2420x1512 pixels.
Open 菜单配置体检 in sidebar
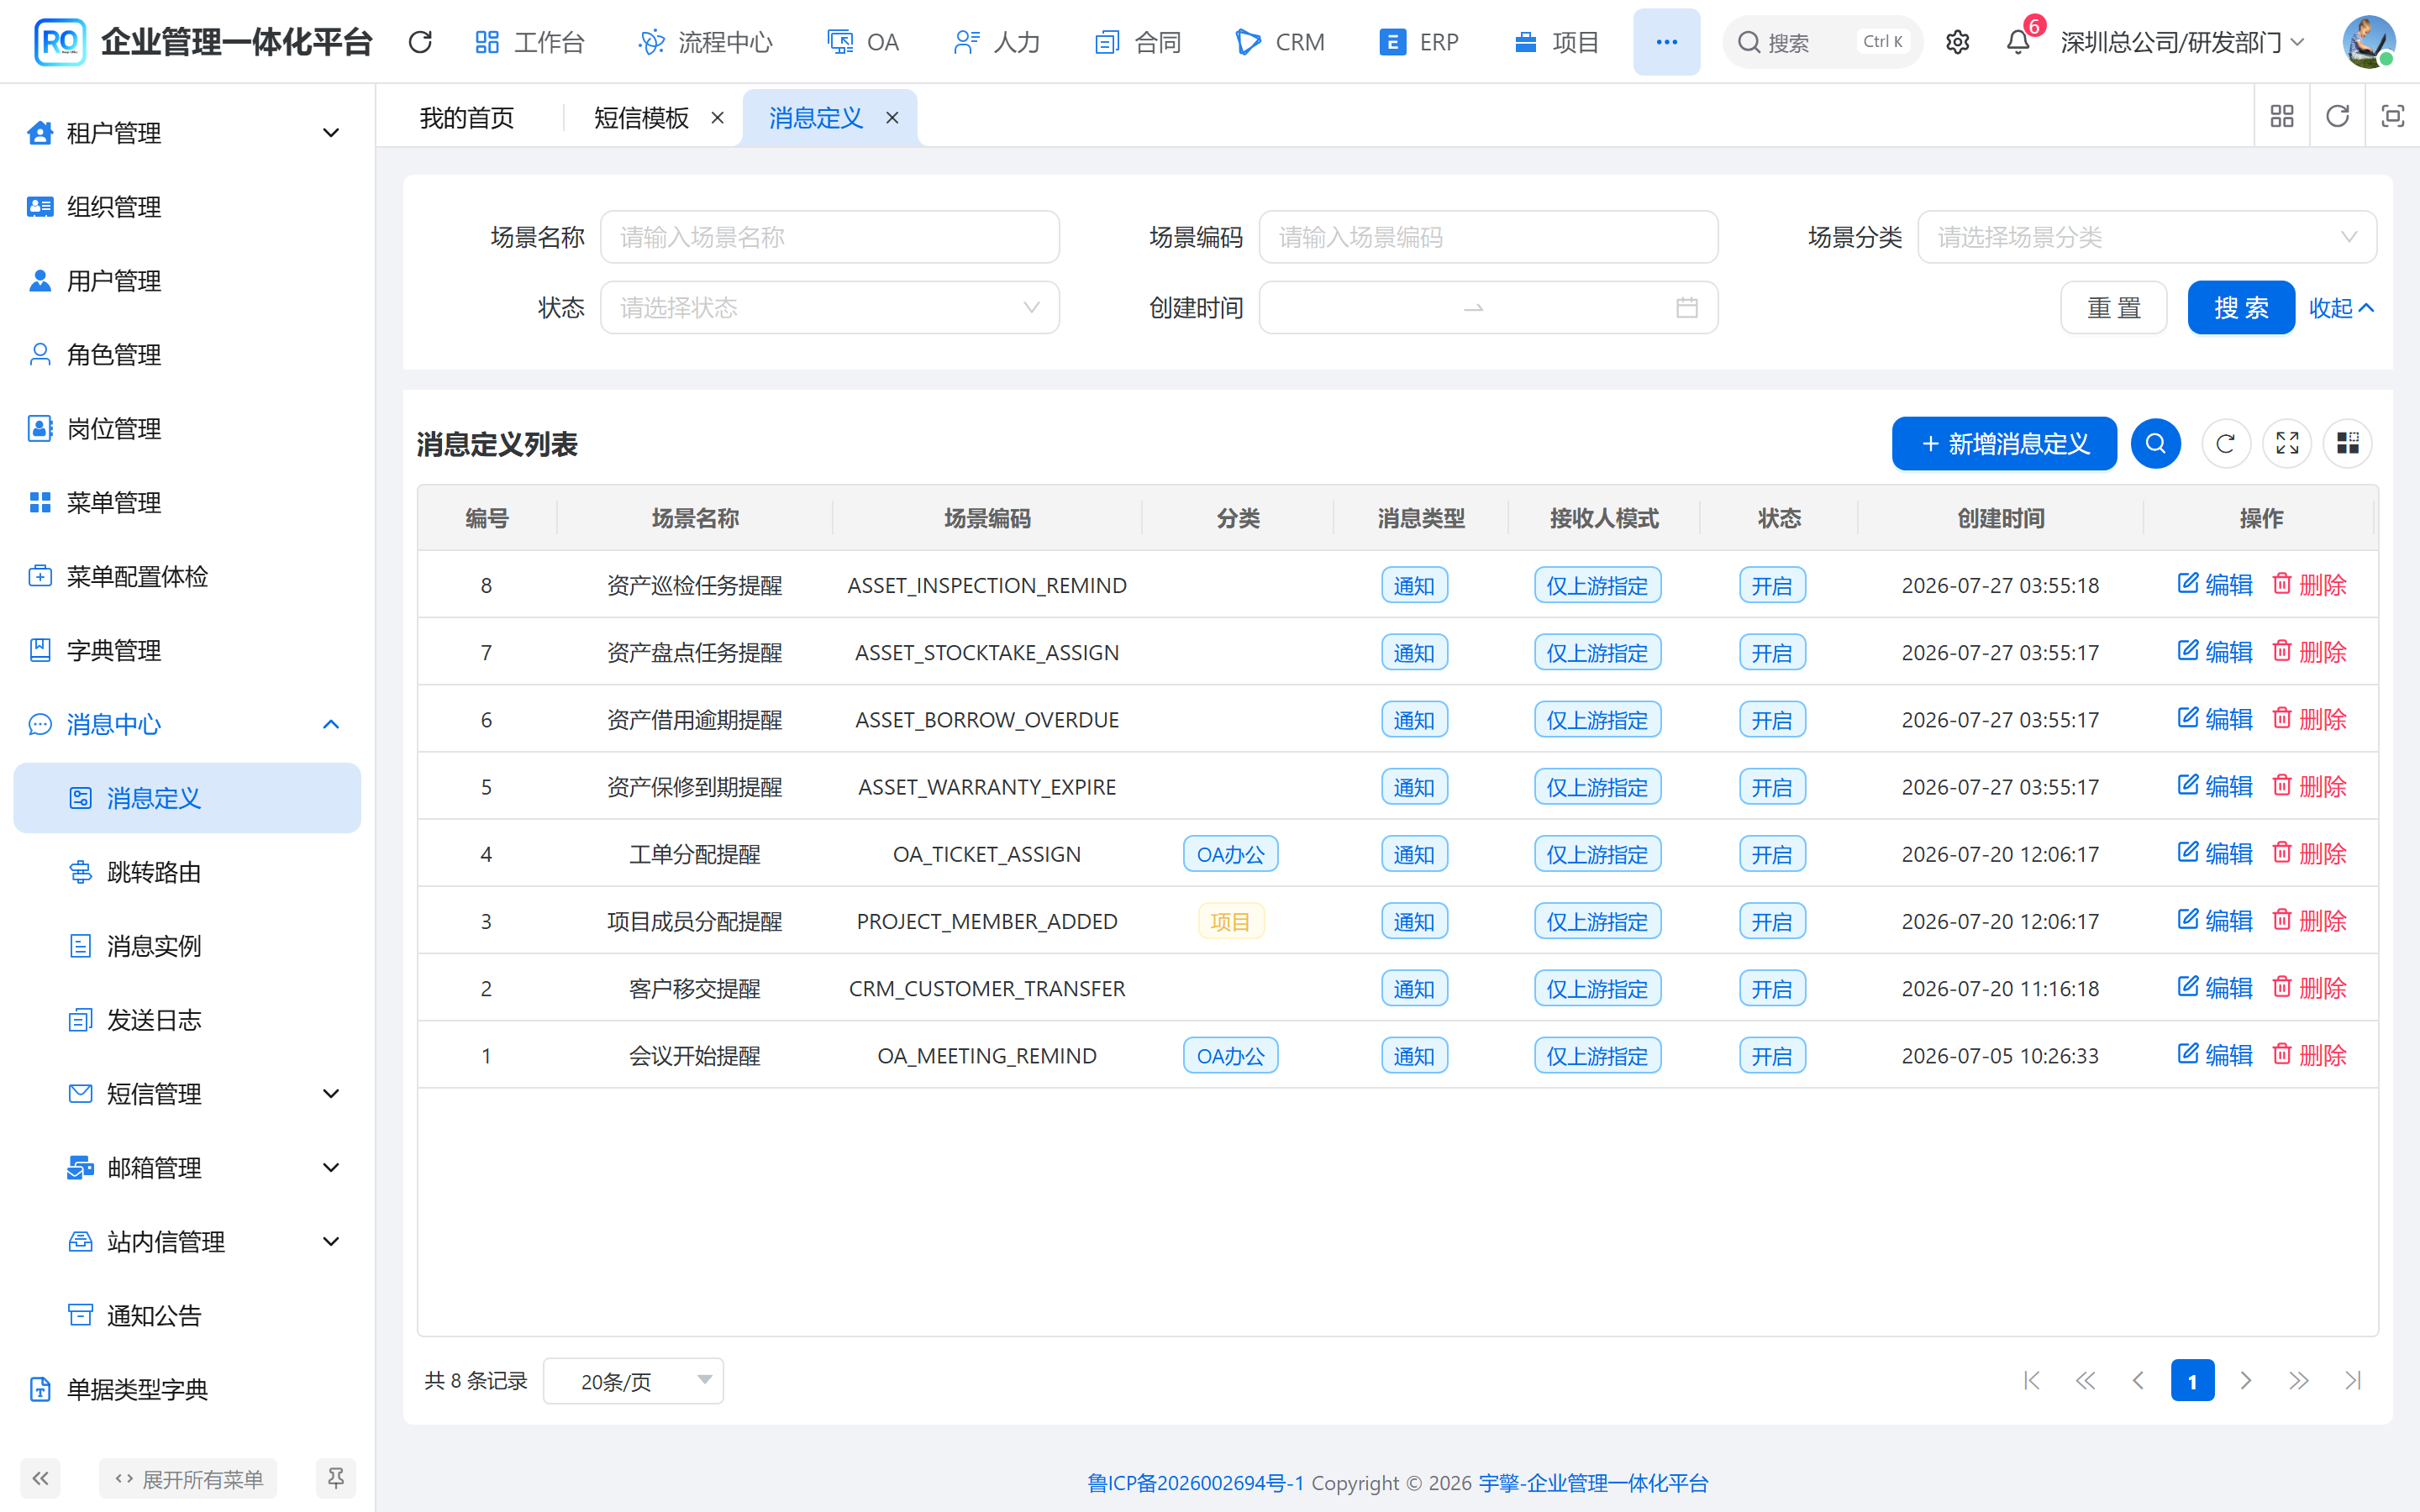187,577
